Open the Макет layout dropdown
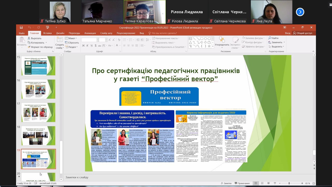 pos(71,38)
